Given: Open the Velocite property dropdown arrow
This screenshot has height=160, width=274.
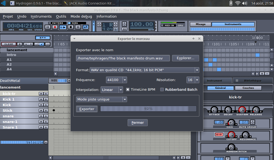Looking at the screenshot, I should coord(46,142).
